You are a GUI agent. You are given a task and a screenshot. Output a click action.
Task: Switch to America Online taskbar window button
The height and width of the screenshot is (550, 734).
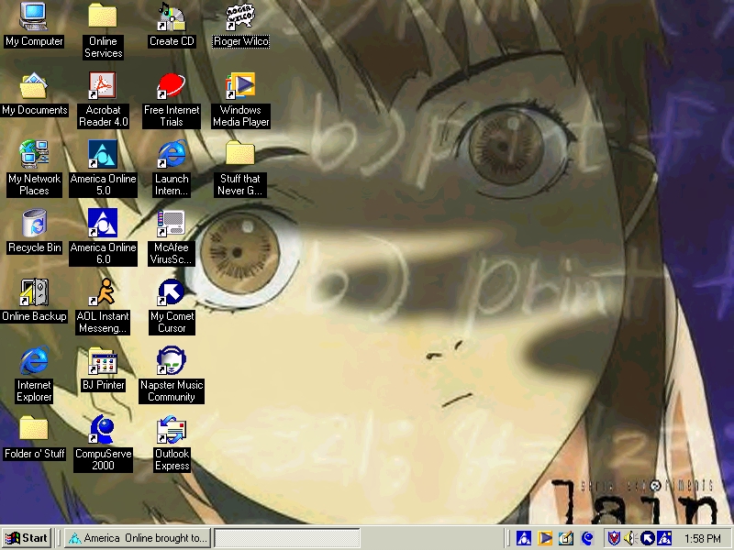(x=137, y=538)
